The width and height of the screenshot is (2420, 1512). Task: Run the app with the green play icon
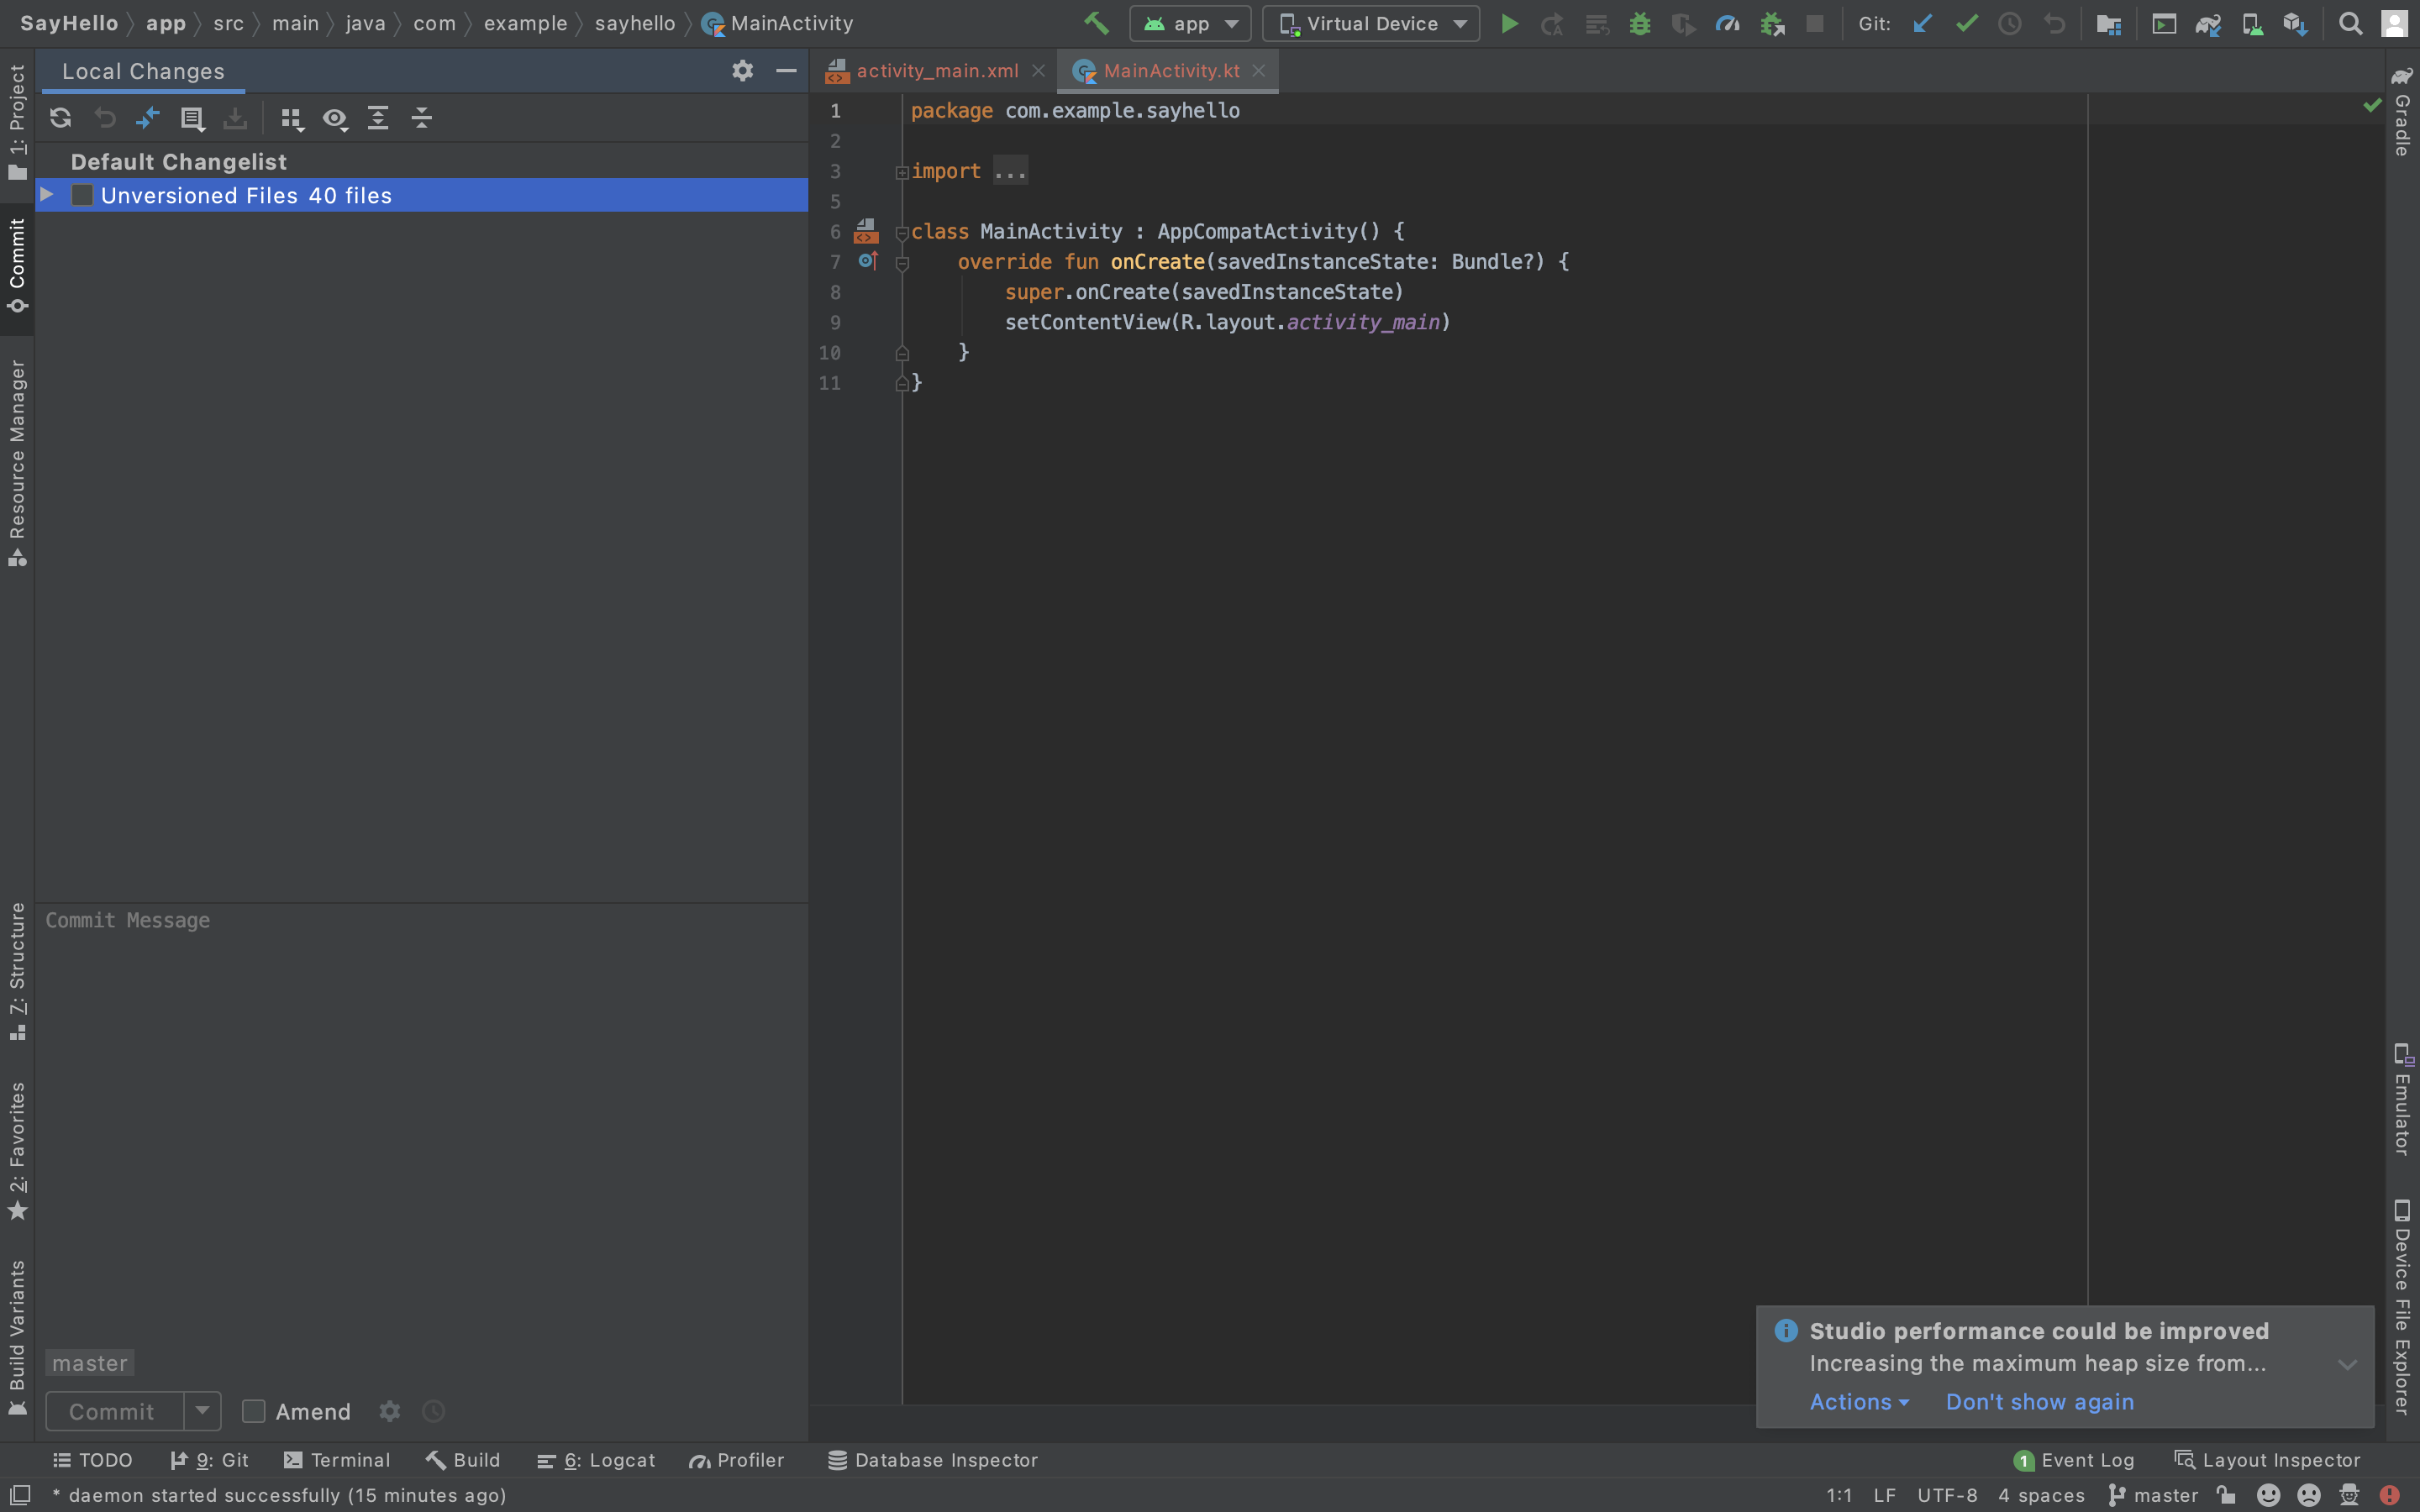(1509, 23)
